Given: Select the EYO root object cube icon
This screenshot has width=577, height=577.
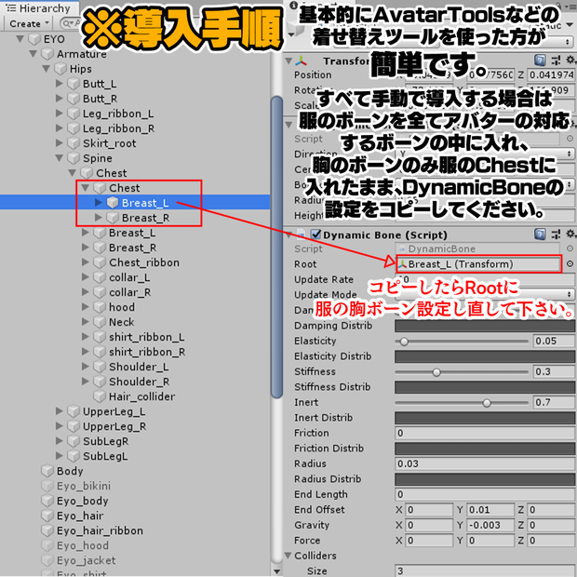Looking at the screenshot, I should click(x=34, y=39).
